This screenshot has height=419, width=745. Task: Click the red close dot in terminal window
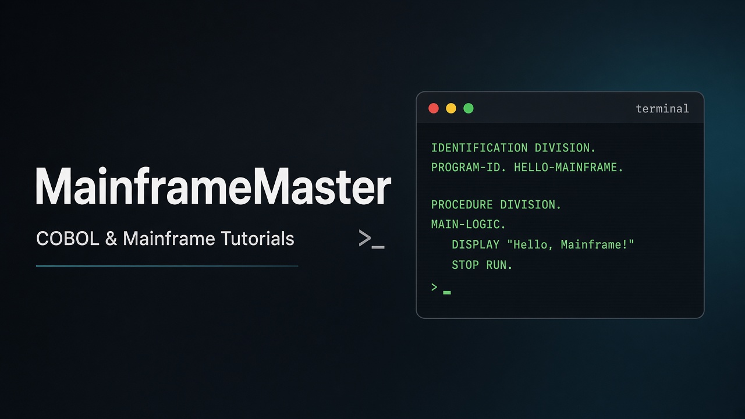click(x=434, y=108)
